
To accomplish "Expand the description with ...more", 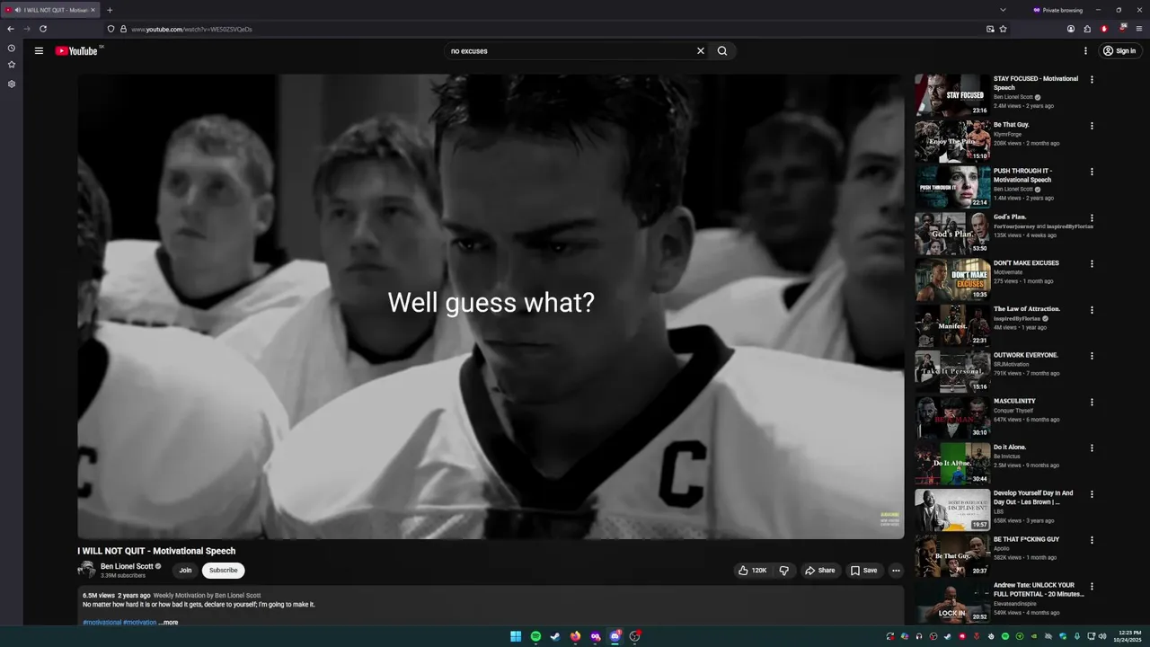I will pos(168,622).
